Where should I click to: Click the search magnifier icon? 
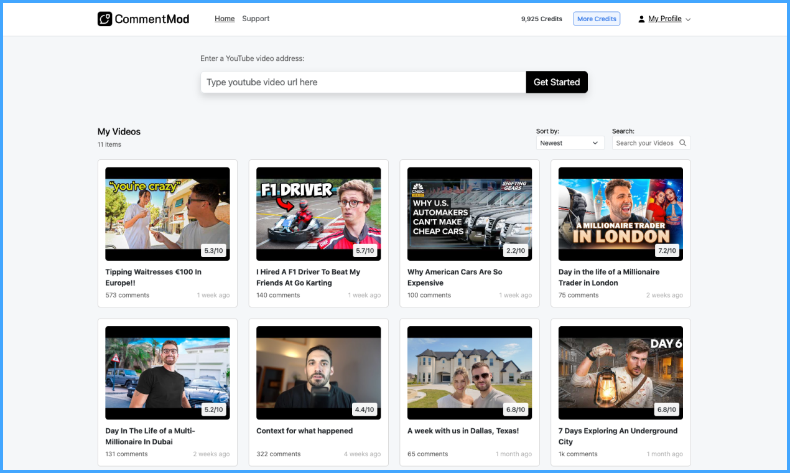[682, 143]
